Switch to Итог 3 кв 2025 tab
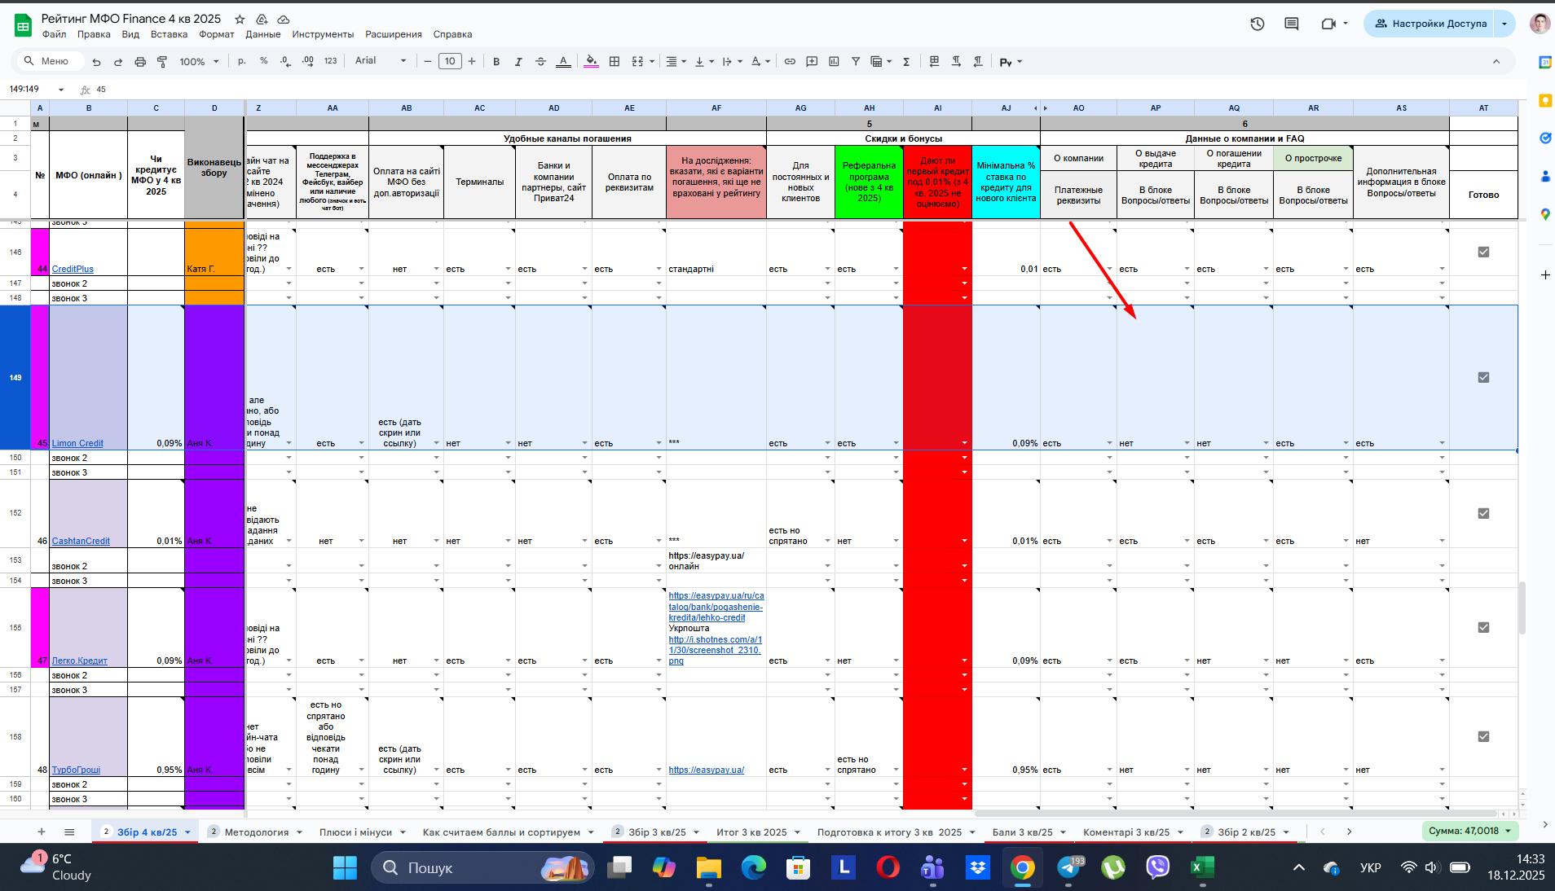 [752, 832]
